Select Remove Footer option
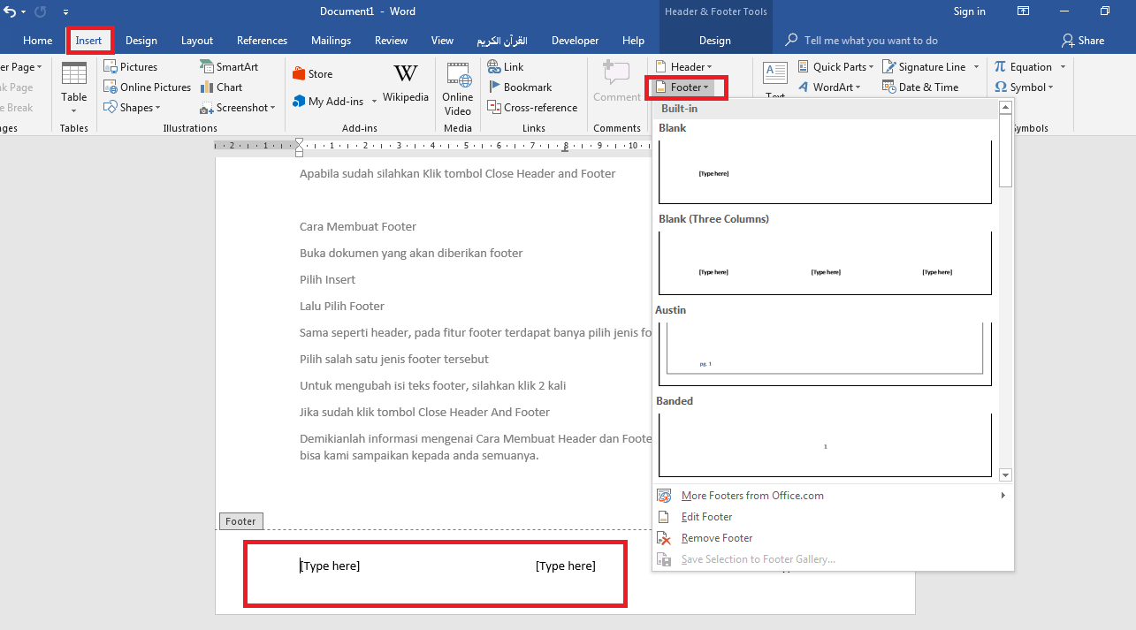This screenshot has width=1136, height=630. click(x=716, y=537)
